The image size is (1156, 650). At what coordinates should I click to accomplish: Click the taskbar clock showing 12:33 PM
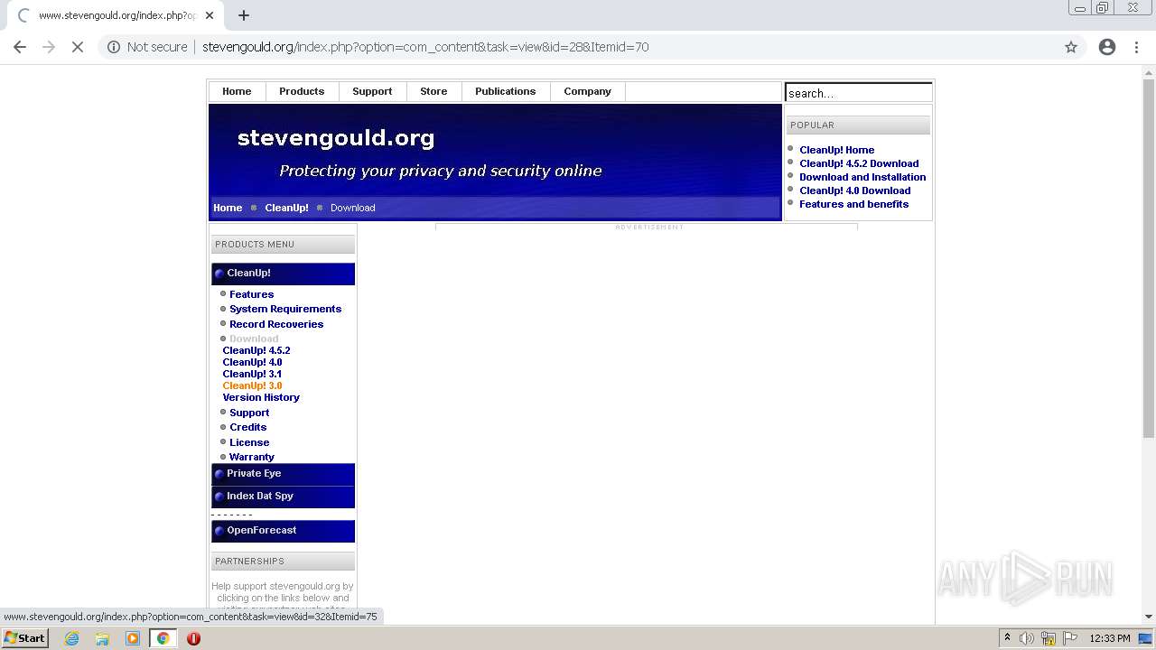1110,638
